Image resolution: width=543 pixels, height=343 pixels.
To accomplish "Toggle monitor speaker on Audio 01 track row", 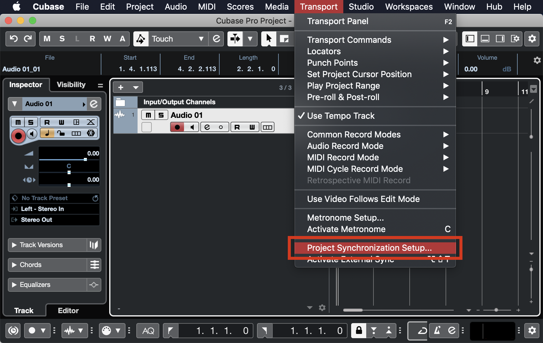I will tap(192, 127).
